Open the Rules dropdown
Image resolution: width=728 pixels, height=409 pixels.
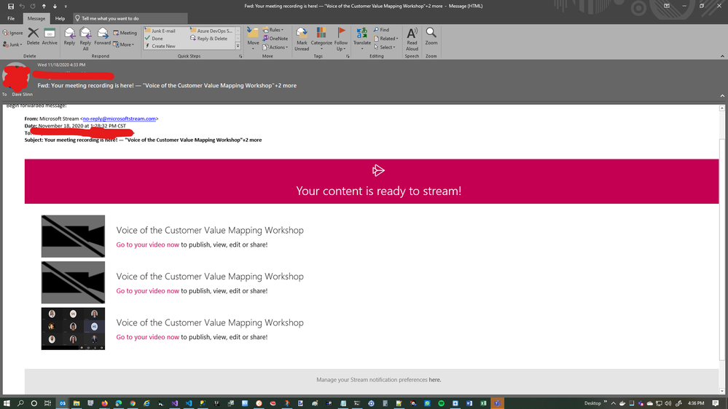[273, 30]
